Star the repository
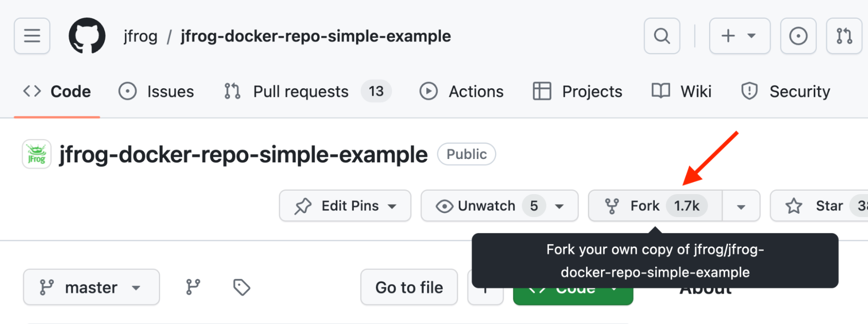 [x=825, y=205]
